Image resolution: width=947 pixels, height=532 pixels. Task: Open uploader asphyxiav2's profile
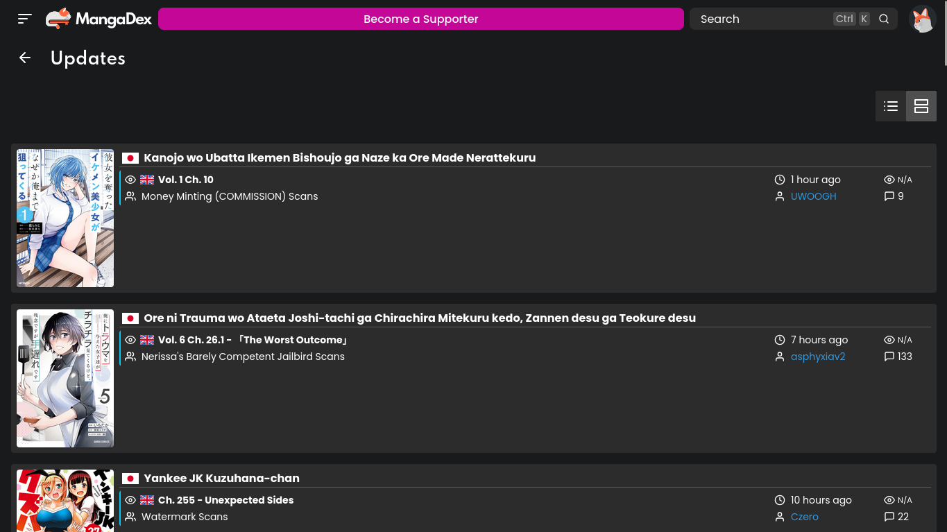tap(817, 357)
